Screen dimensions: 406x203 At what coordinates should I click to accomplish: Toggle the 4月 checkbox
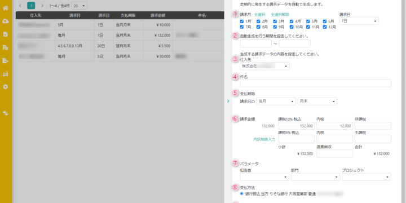click(292, 21)
